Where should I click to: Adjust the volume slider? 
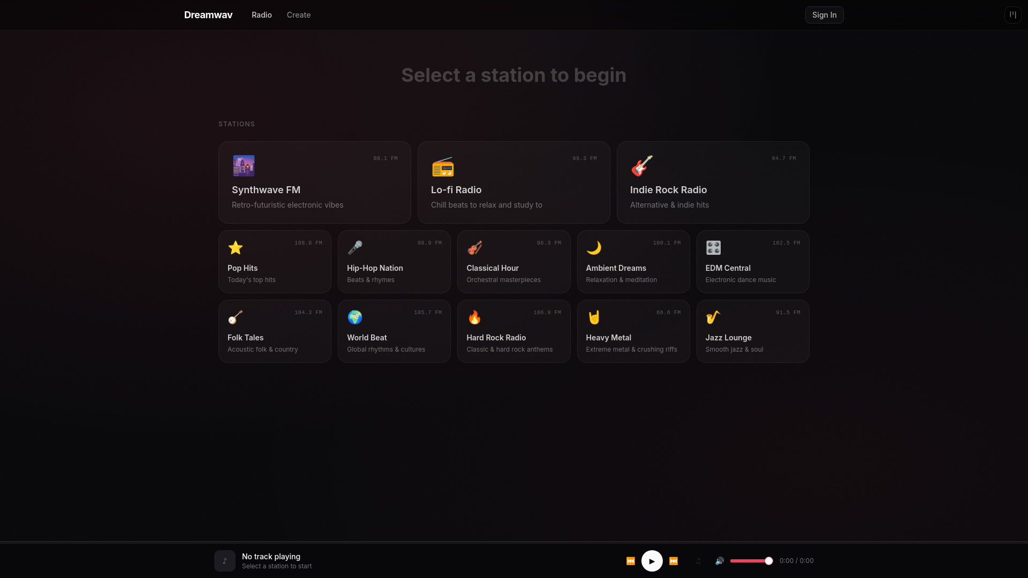click(752, 561)
